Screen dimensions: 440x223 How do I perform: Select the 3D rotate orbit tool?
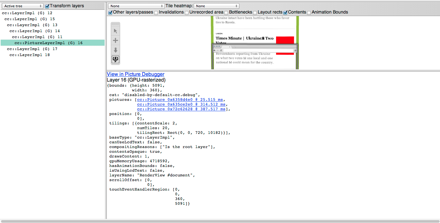point(116,59)
